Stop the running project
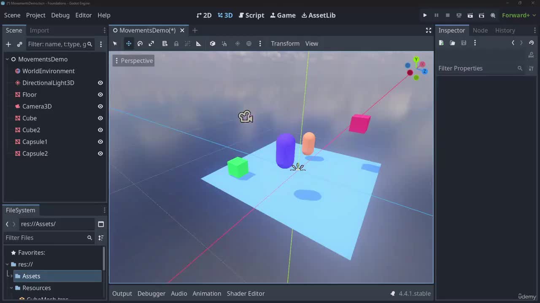The image size is (540, 303). [448, 15]
